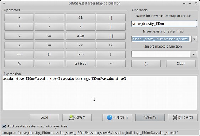Run the calculation with 実行(R)
This screenshot has width=200, height=136.
pos(150,118)
